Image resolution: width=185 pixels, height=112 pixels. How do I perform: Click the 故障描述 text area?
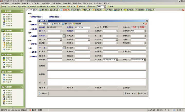(96, 74)
